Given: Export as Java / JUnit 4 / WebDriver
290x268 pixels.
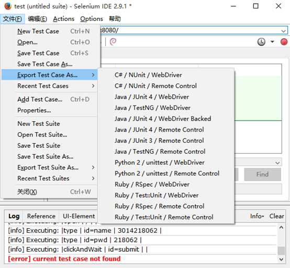Looking at the screenshot, I should pos(166,97).
